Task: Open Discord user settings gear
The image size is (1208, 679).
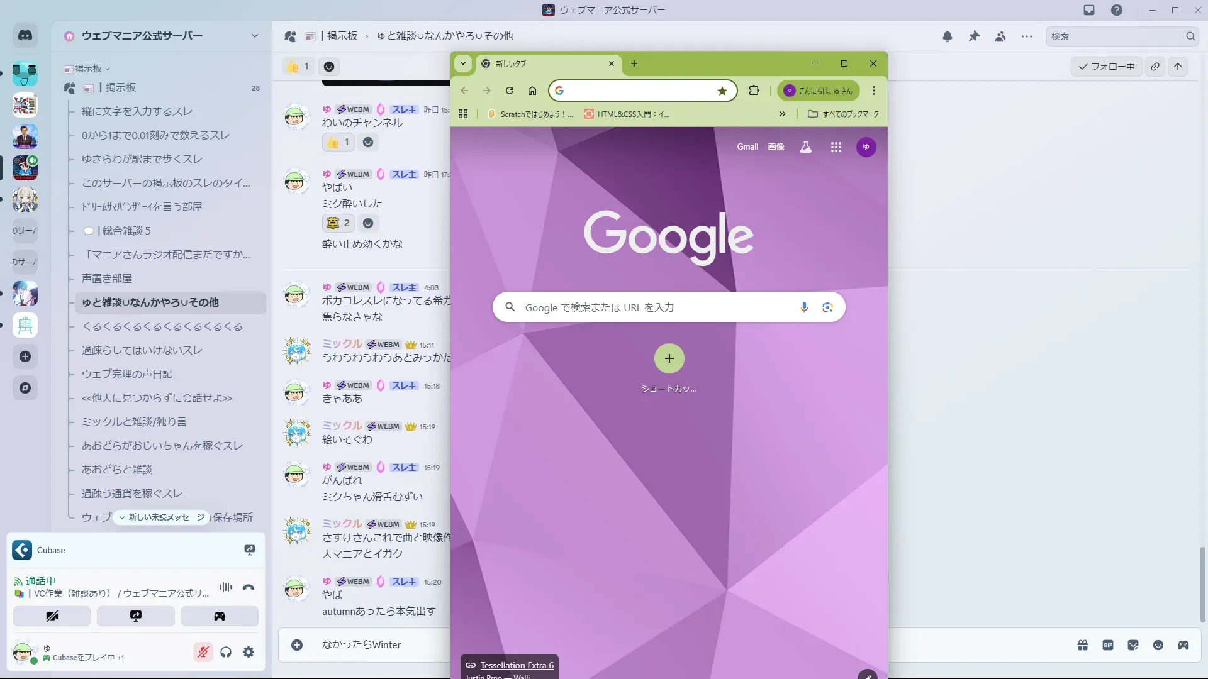Action: click(x=249, y=652)
